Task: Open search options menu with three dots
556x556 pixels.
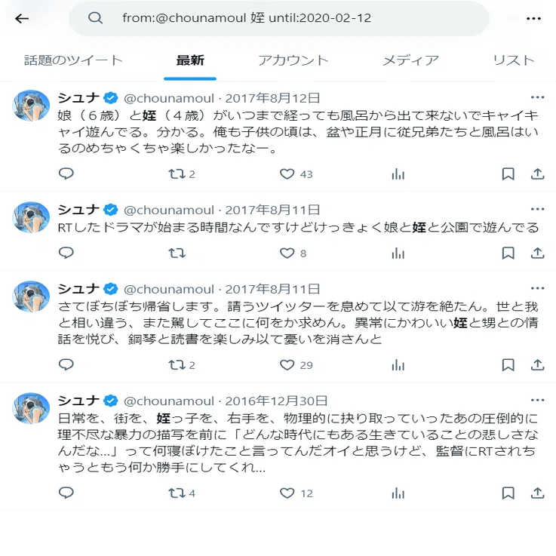Action: [533, 18]
